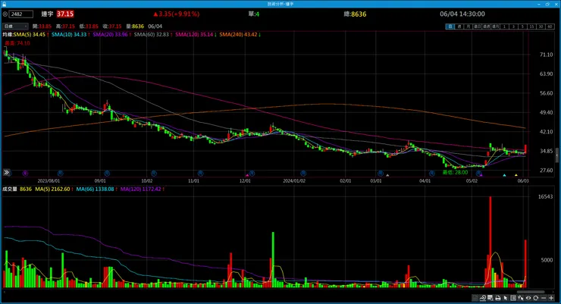Click the print chart icon

[x=497, y=298]
